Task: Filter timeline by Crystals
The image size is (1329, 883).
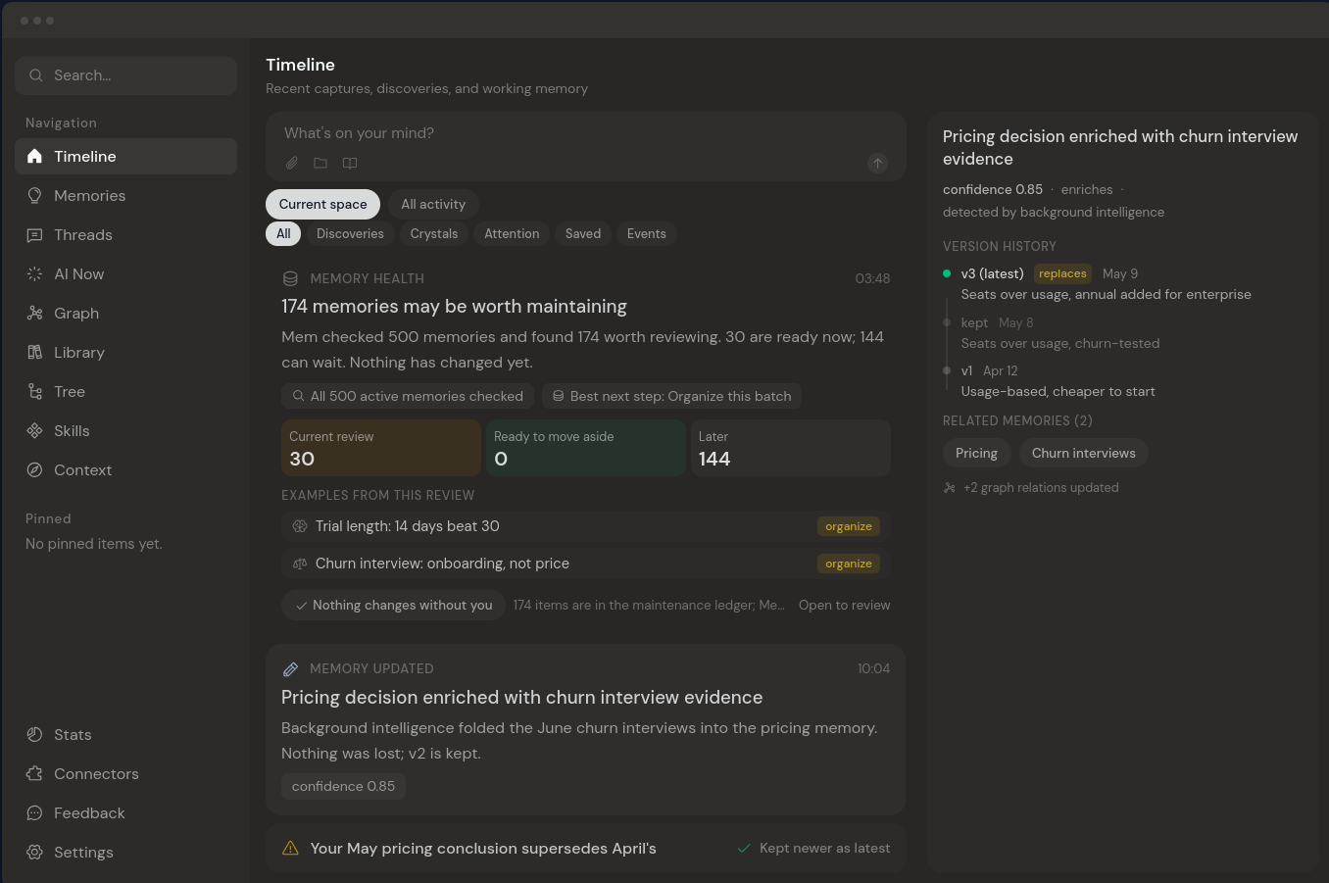Action: coord(434,233)
